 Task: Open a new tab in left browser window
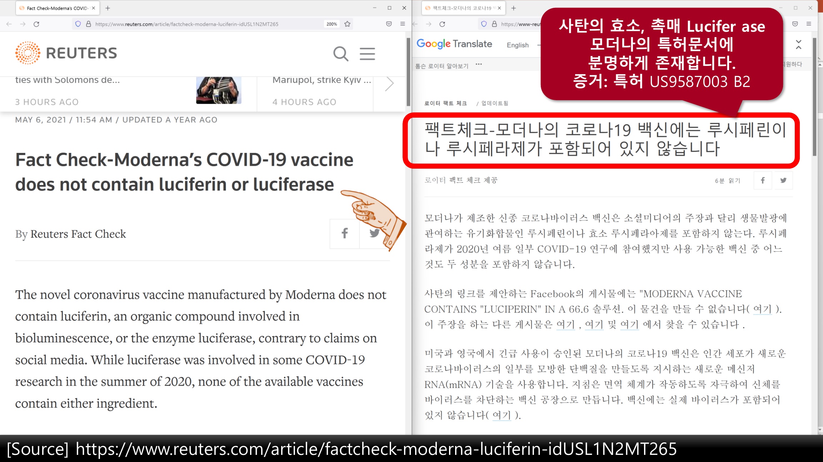click(108, 8)
